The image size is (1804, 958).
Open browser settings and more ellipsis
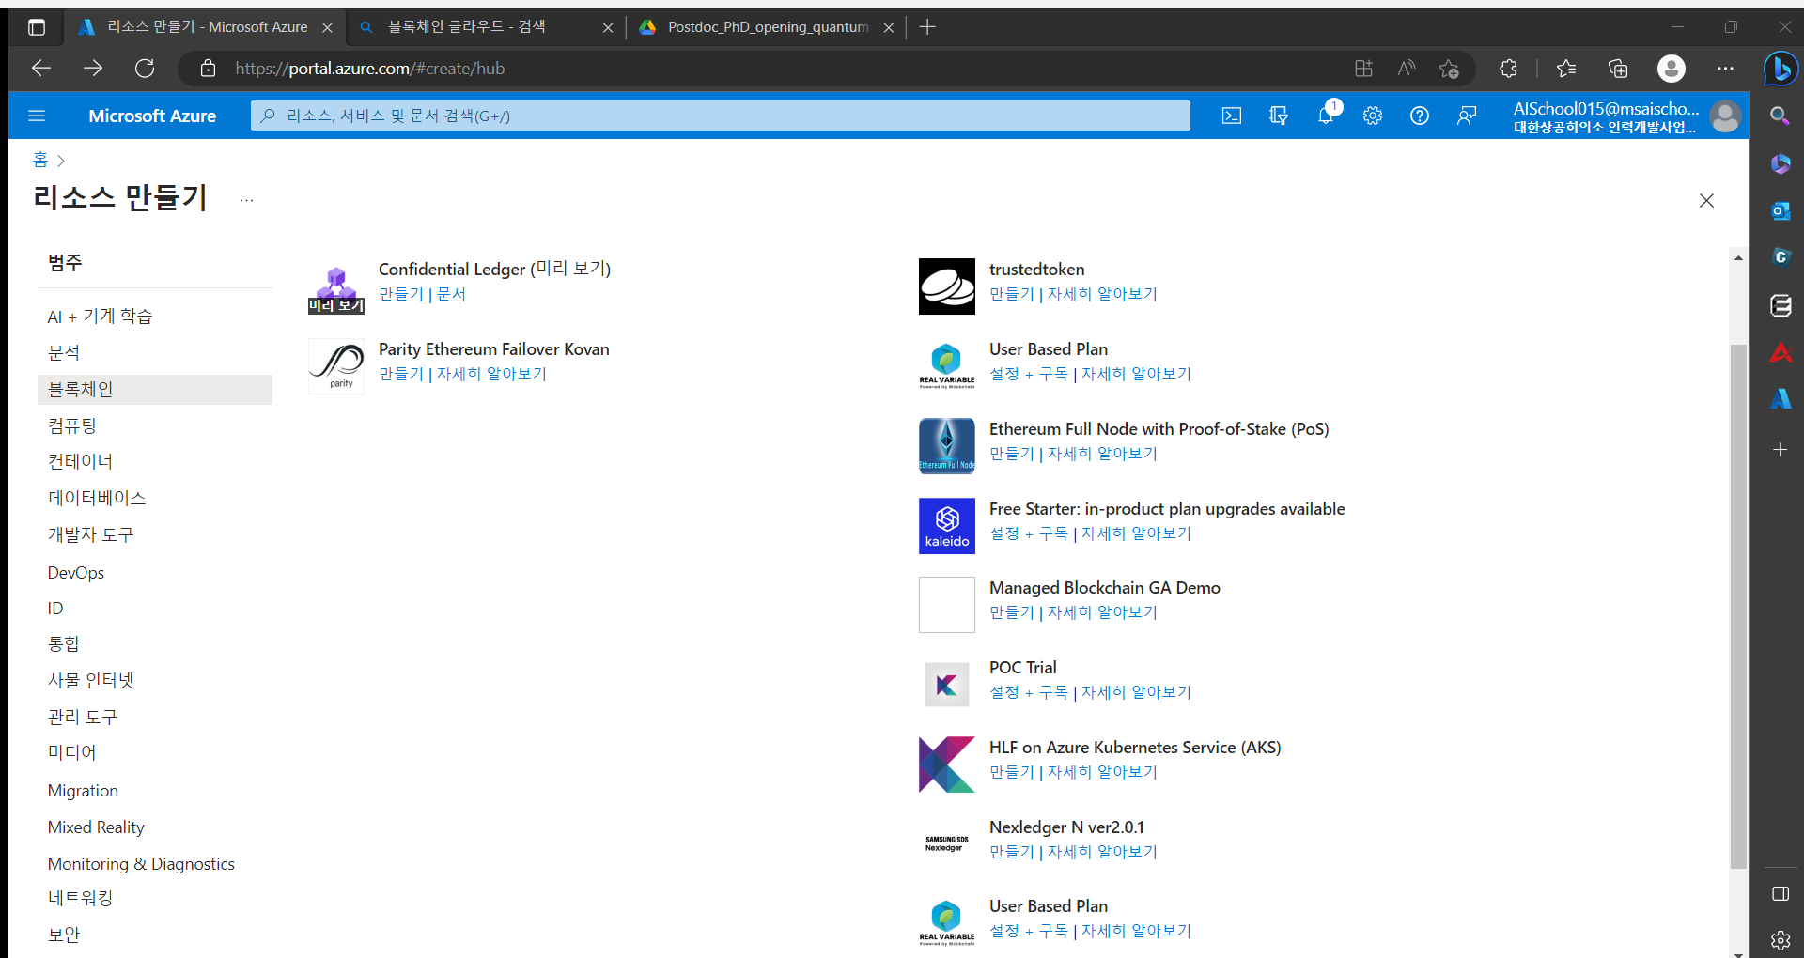click(x=1725, y=68)
